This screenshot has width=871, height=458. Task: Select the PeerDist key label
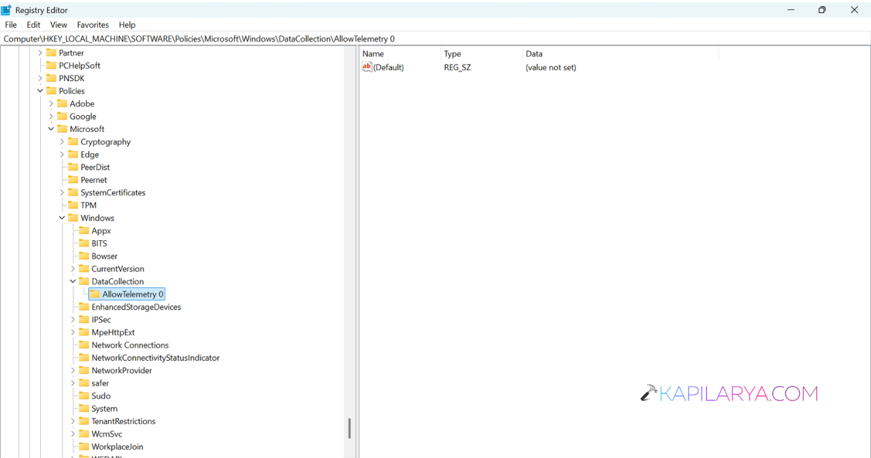(x=95, y=167)
